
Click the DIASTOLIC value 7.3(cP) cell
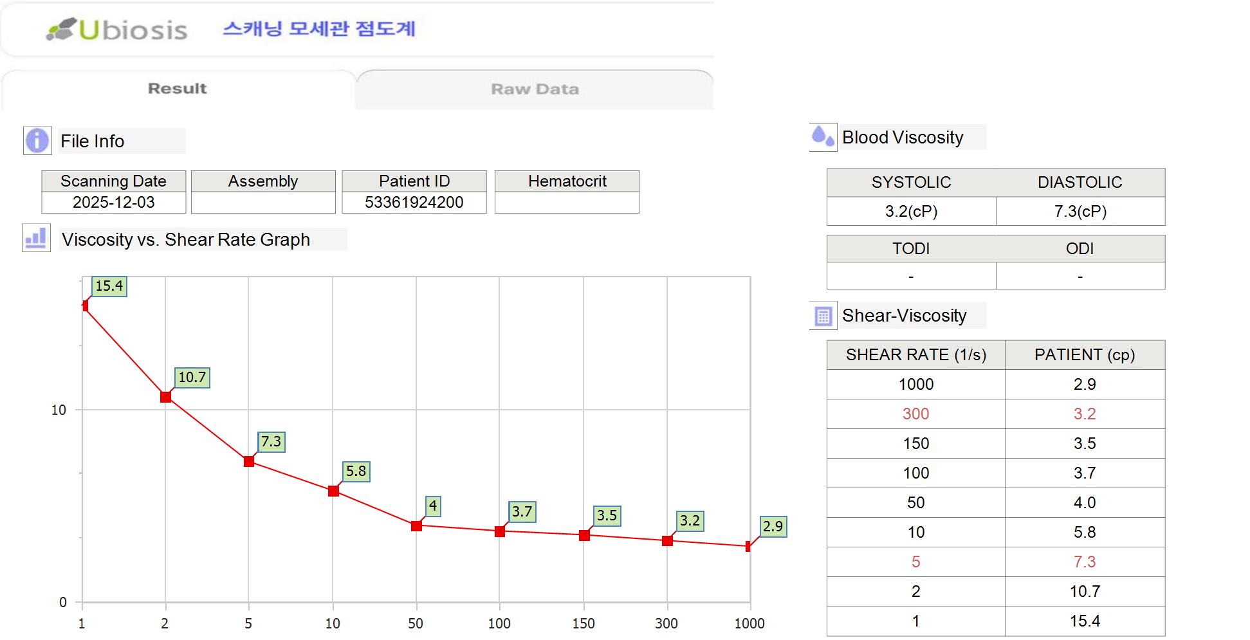click(x=1080, y=212)
